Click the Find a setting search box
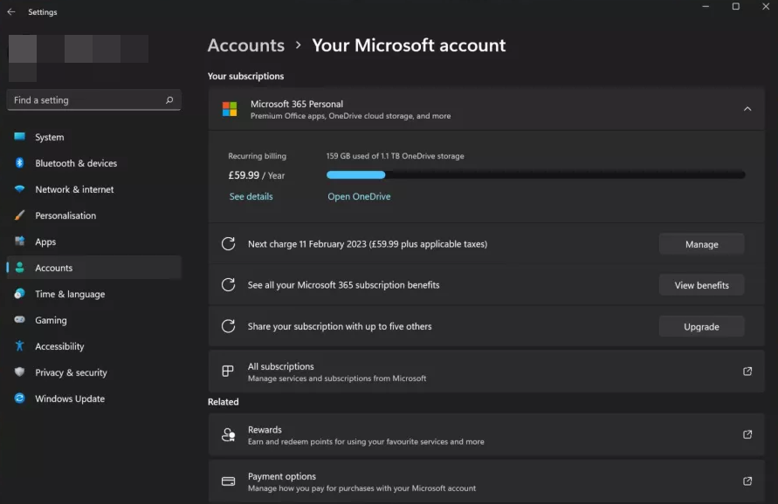Viewport: 778px width, 504px height. (x=86, y=100)
